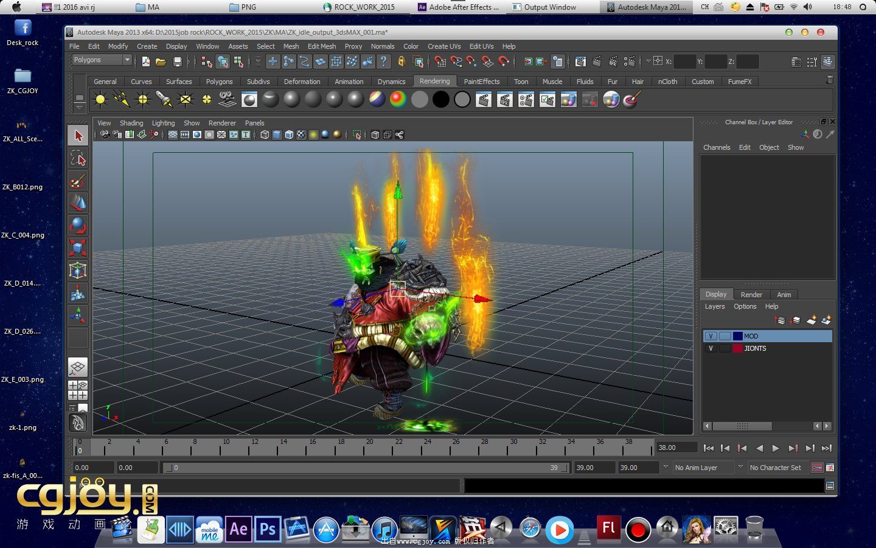Select the JIONTS layer red color swatch
The height and width of the screenshot is (548, 876).
point(738,348)
